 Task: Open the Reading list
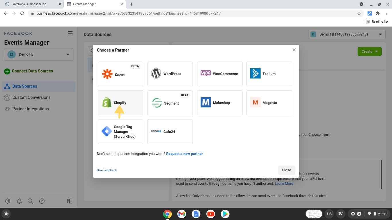pos(377,21)
